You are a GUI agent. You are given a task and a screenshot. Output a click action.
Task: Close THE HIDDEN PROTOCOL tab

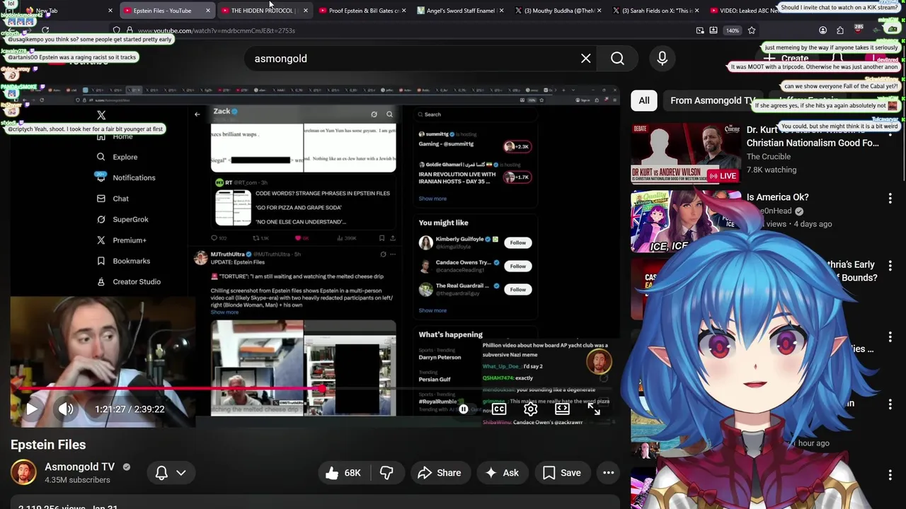[x=305, y=11]
